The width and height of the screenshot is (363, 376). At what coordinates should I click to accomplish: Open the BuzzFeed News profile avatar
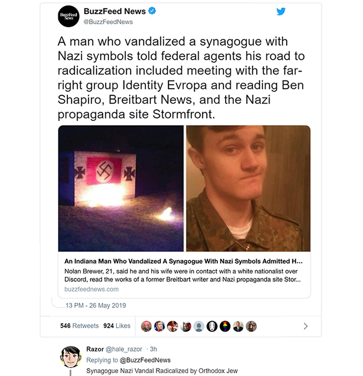68,16
